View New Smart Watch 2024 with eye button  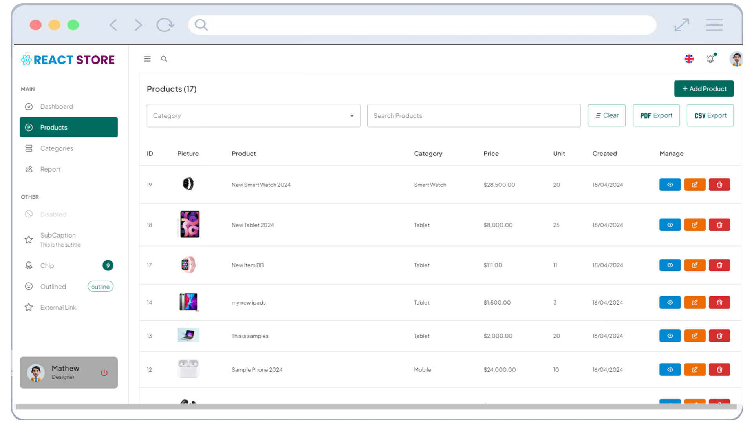pyautogui.click(x=670, y=185)
